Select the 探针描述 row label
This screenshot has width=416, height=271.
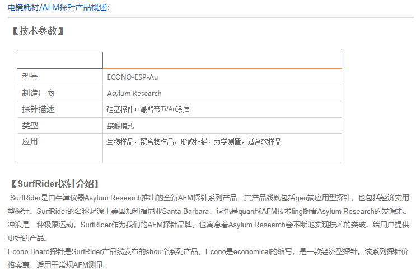tap(38, 109)
